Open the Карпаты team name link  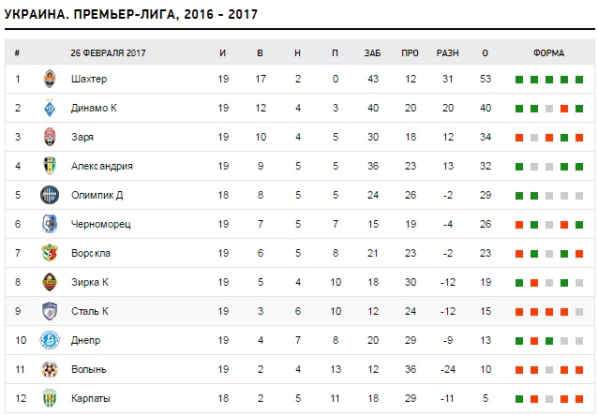click(x=91, y=399)
